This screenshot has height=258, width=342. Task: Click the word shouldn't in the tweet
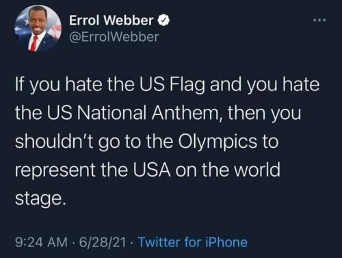pyautogui.click(x=54, y=142)
